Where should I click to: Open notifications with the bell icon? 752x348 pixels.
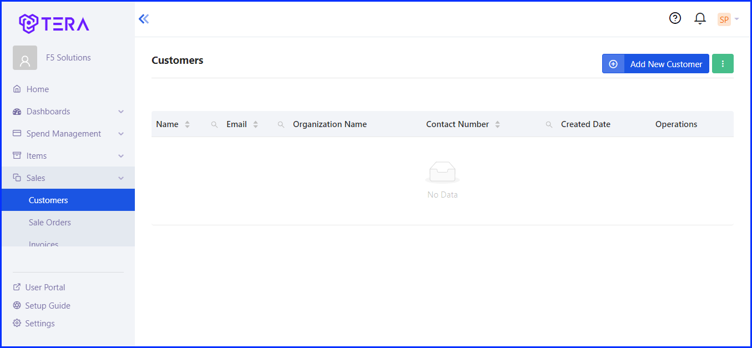click(x=700, y=19)
